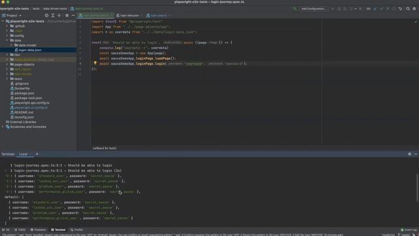Image resolution: width=419 pixels, height=236 pixels.
Task: Open the Profiler tool window tab
Action: (77, 230)
